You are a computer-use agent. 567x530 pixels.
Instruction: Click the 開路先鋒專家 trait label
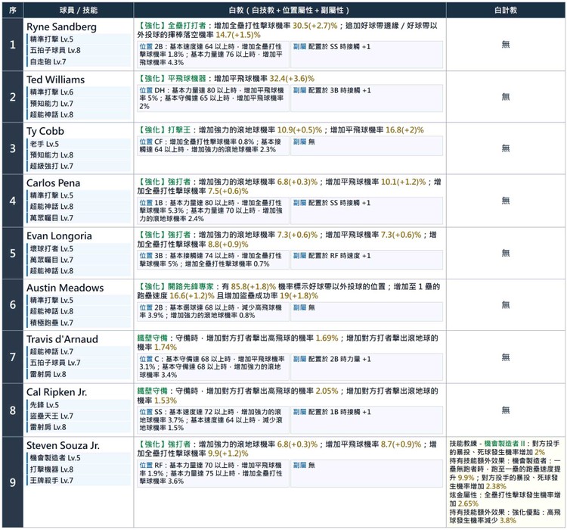(191, 286)
